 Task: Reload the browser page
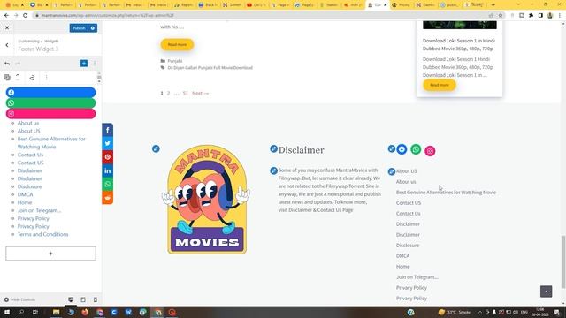click(x=26, y=16)
